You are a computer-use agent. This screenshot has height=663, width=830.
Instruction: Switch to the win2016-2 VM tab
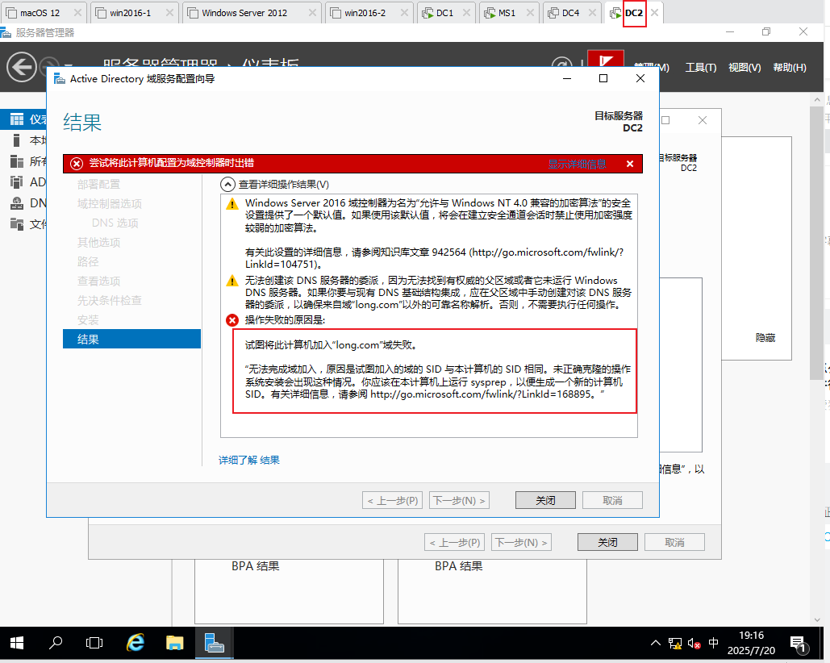click(369, 13)
